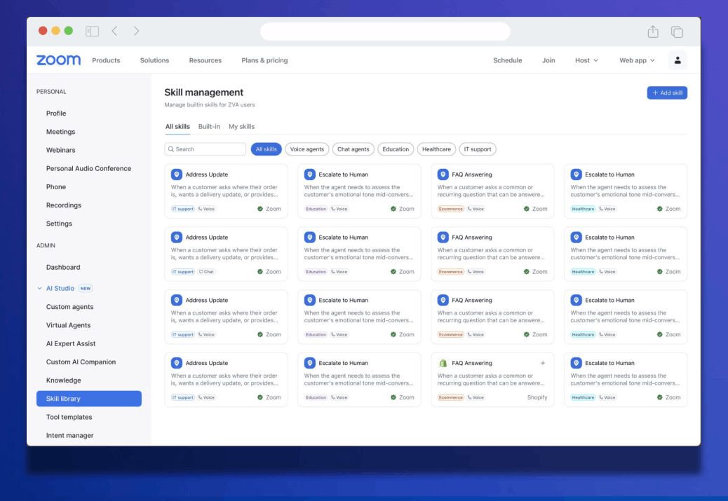This screenshot has height=501, width=728.
Task: Collapse the AI Studio section chevron
Action: [39, 288]
